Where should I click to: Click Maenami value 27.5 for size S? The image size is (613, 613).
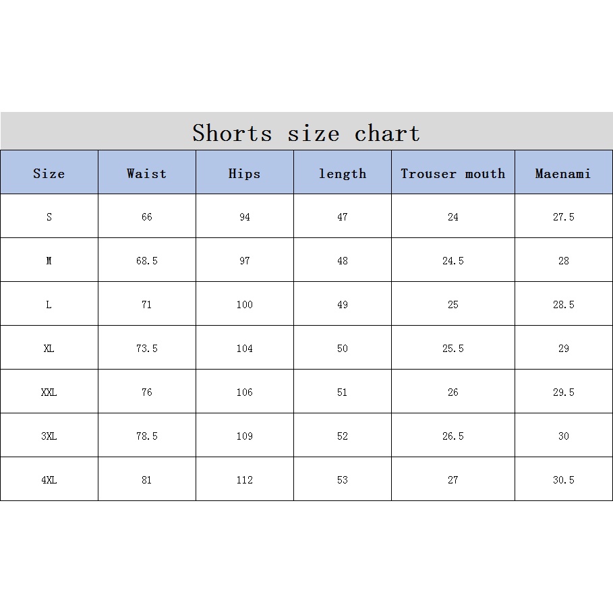coord(563,217)
